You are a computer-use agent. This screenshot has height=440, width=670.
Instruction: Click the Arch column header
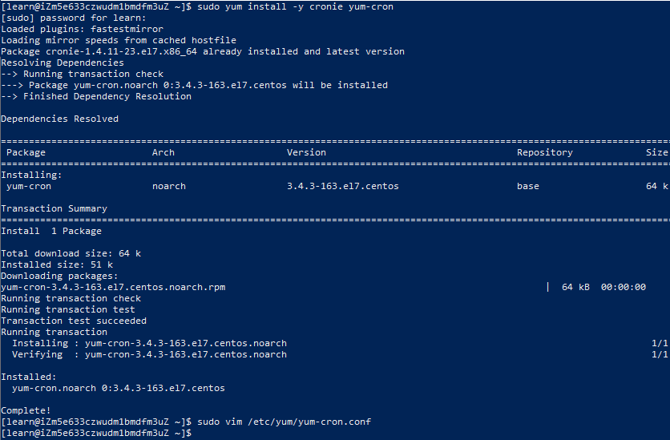163,152
